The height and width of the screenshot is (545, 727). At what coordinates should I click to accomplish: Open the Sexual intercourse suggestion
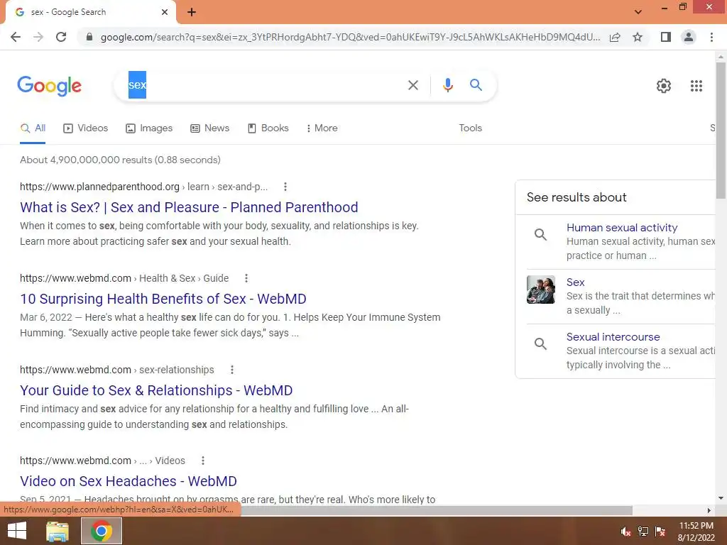point(613,337)
